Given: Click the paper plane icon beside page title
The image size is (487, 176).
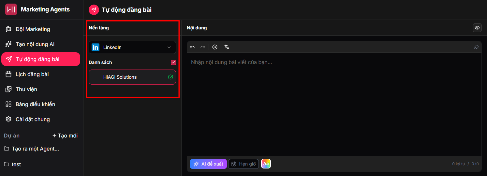Looking at the screenshot, I should (94, 10).
